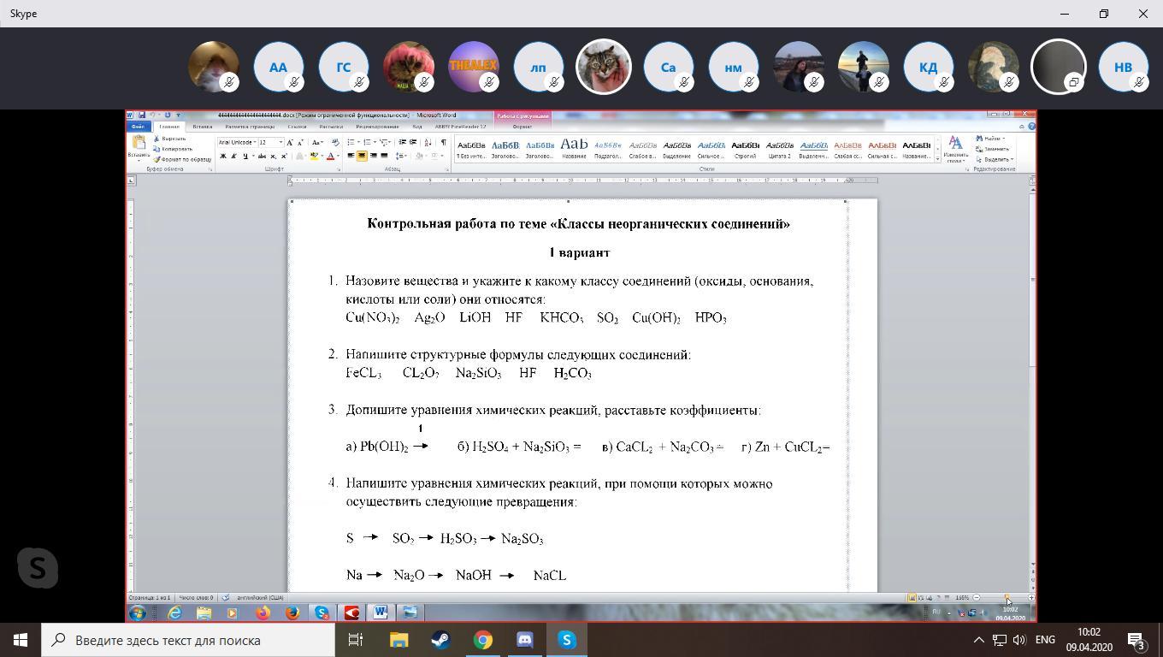Align text left

point(351,156)
